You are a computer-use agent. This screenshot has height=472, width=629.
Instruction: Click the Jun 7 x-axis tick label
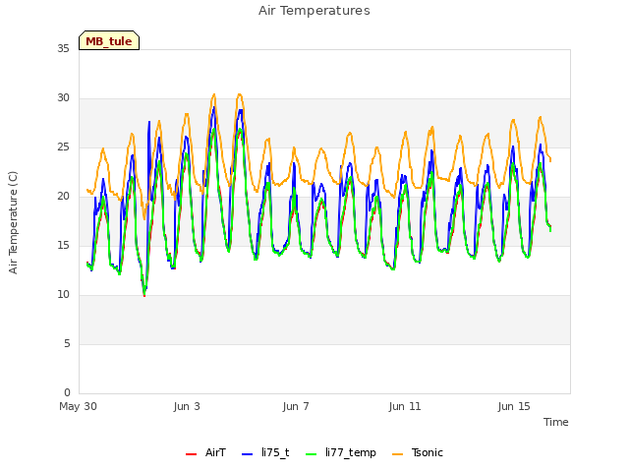tap(296, 406)
